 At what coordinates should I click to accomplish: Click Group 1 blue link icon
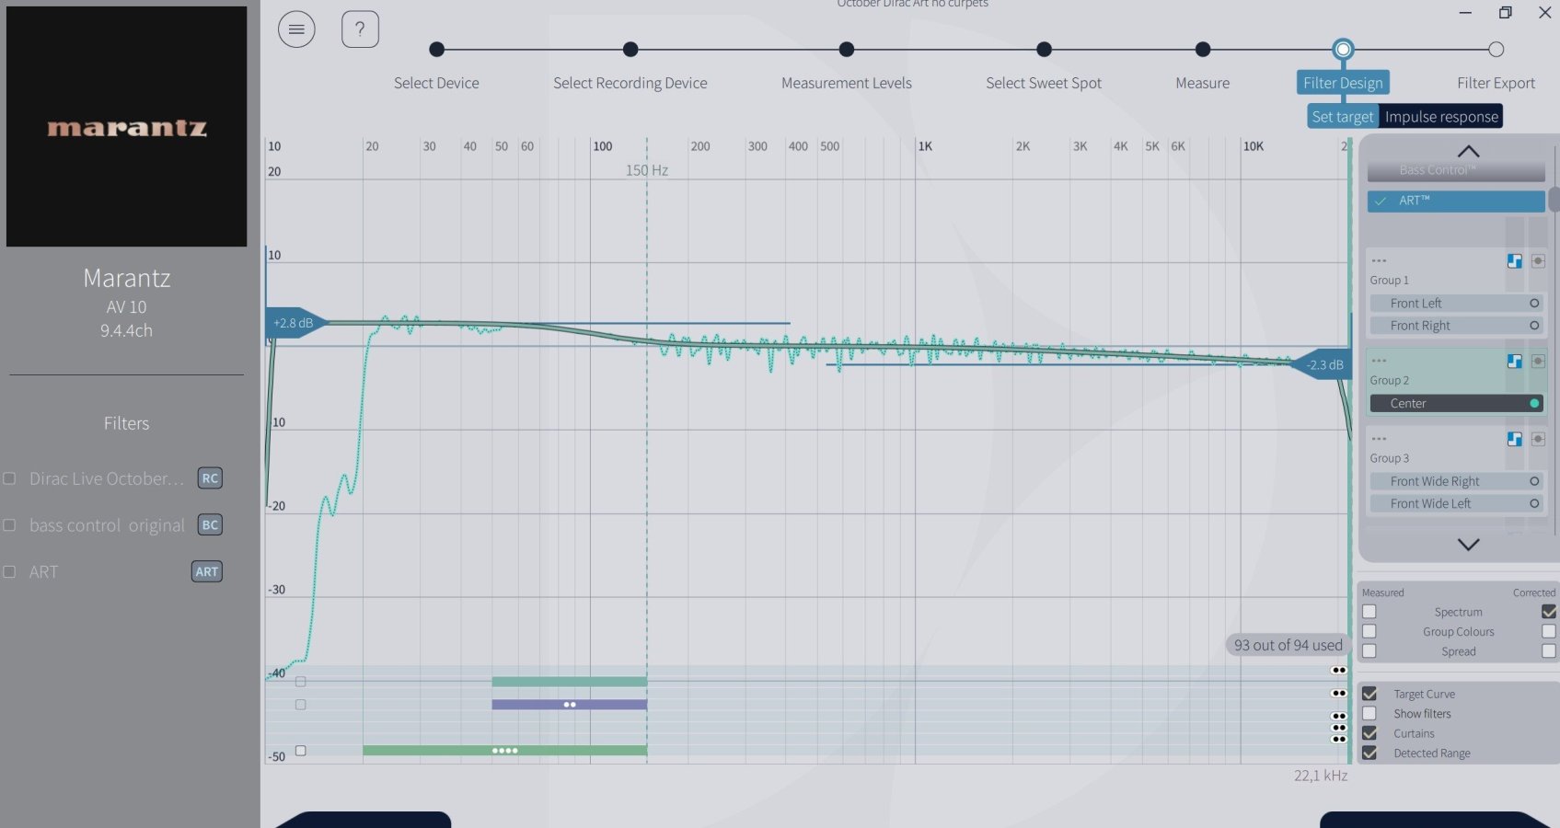pos(1514,261)
